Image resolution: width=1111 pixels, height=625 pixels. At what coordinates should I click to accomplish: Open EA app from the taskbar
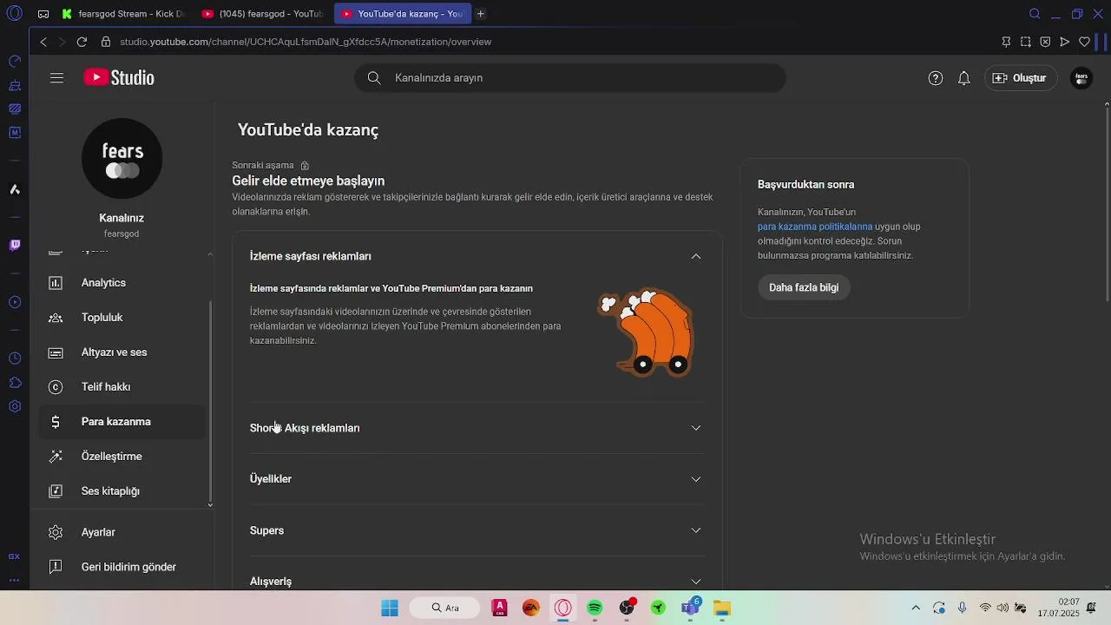pyautogui.click(x=531, y=608)
